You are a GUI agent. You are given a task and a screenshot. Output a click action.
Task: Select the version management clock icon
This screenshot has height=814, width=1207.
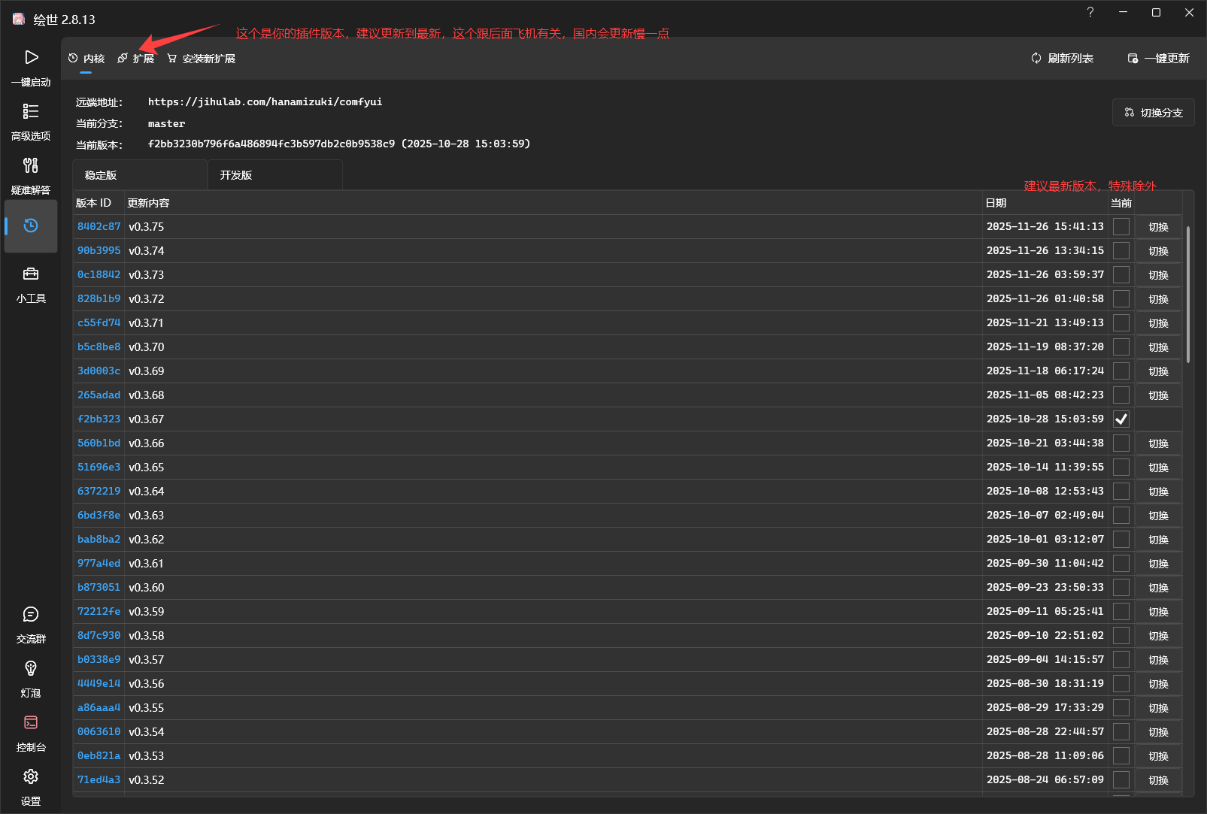31,225
